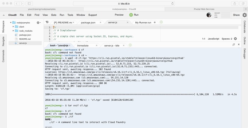Click the Safari share button
The height and width of the screenshot is (128, 248).
(235, 4)
